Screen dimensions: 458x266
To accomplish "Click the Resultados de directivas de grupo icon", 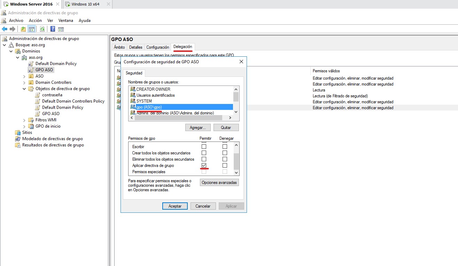I will coord(18,145).
